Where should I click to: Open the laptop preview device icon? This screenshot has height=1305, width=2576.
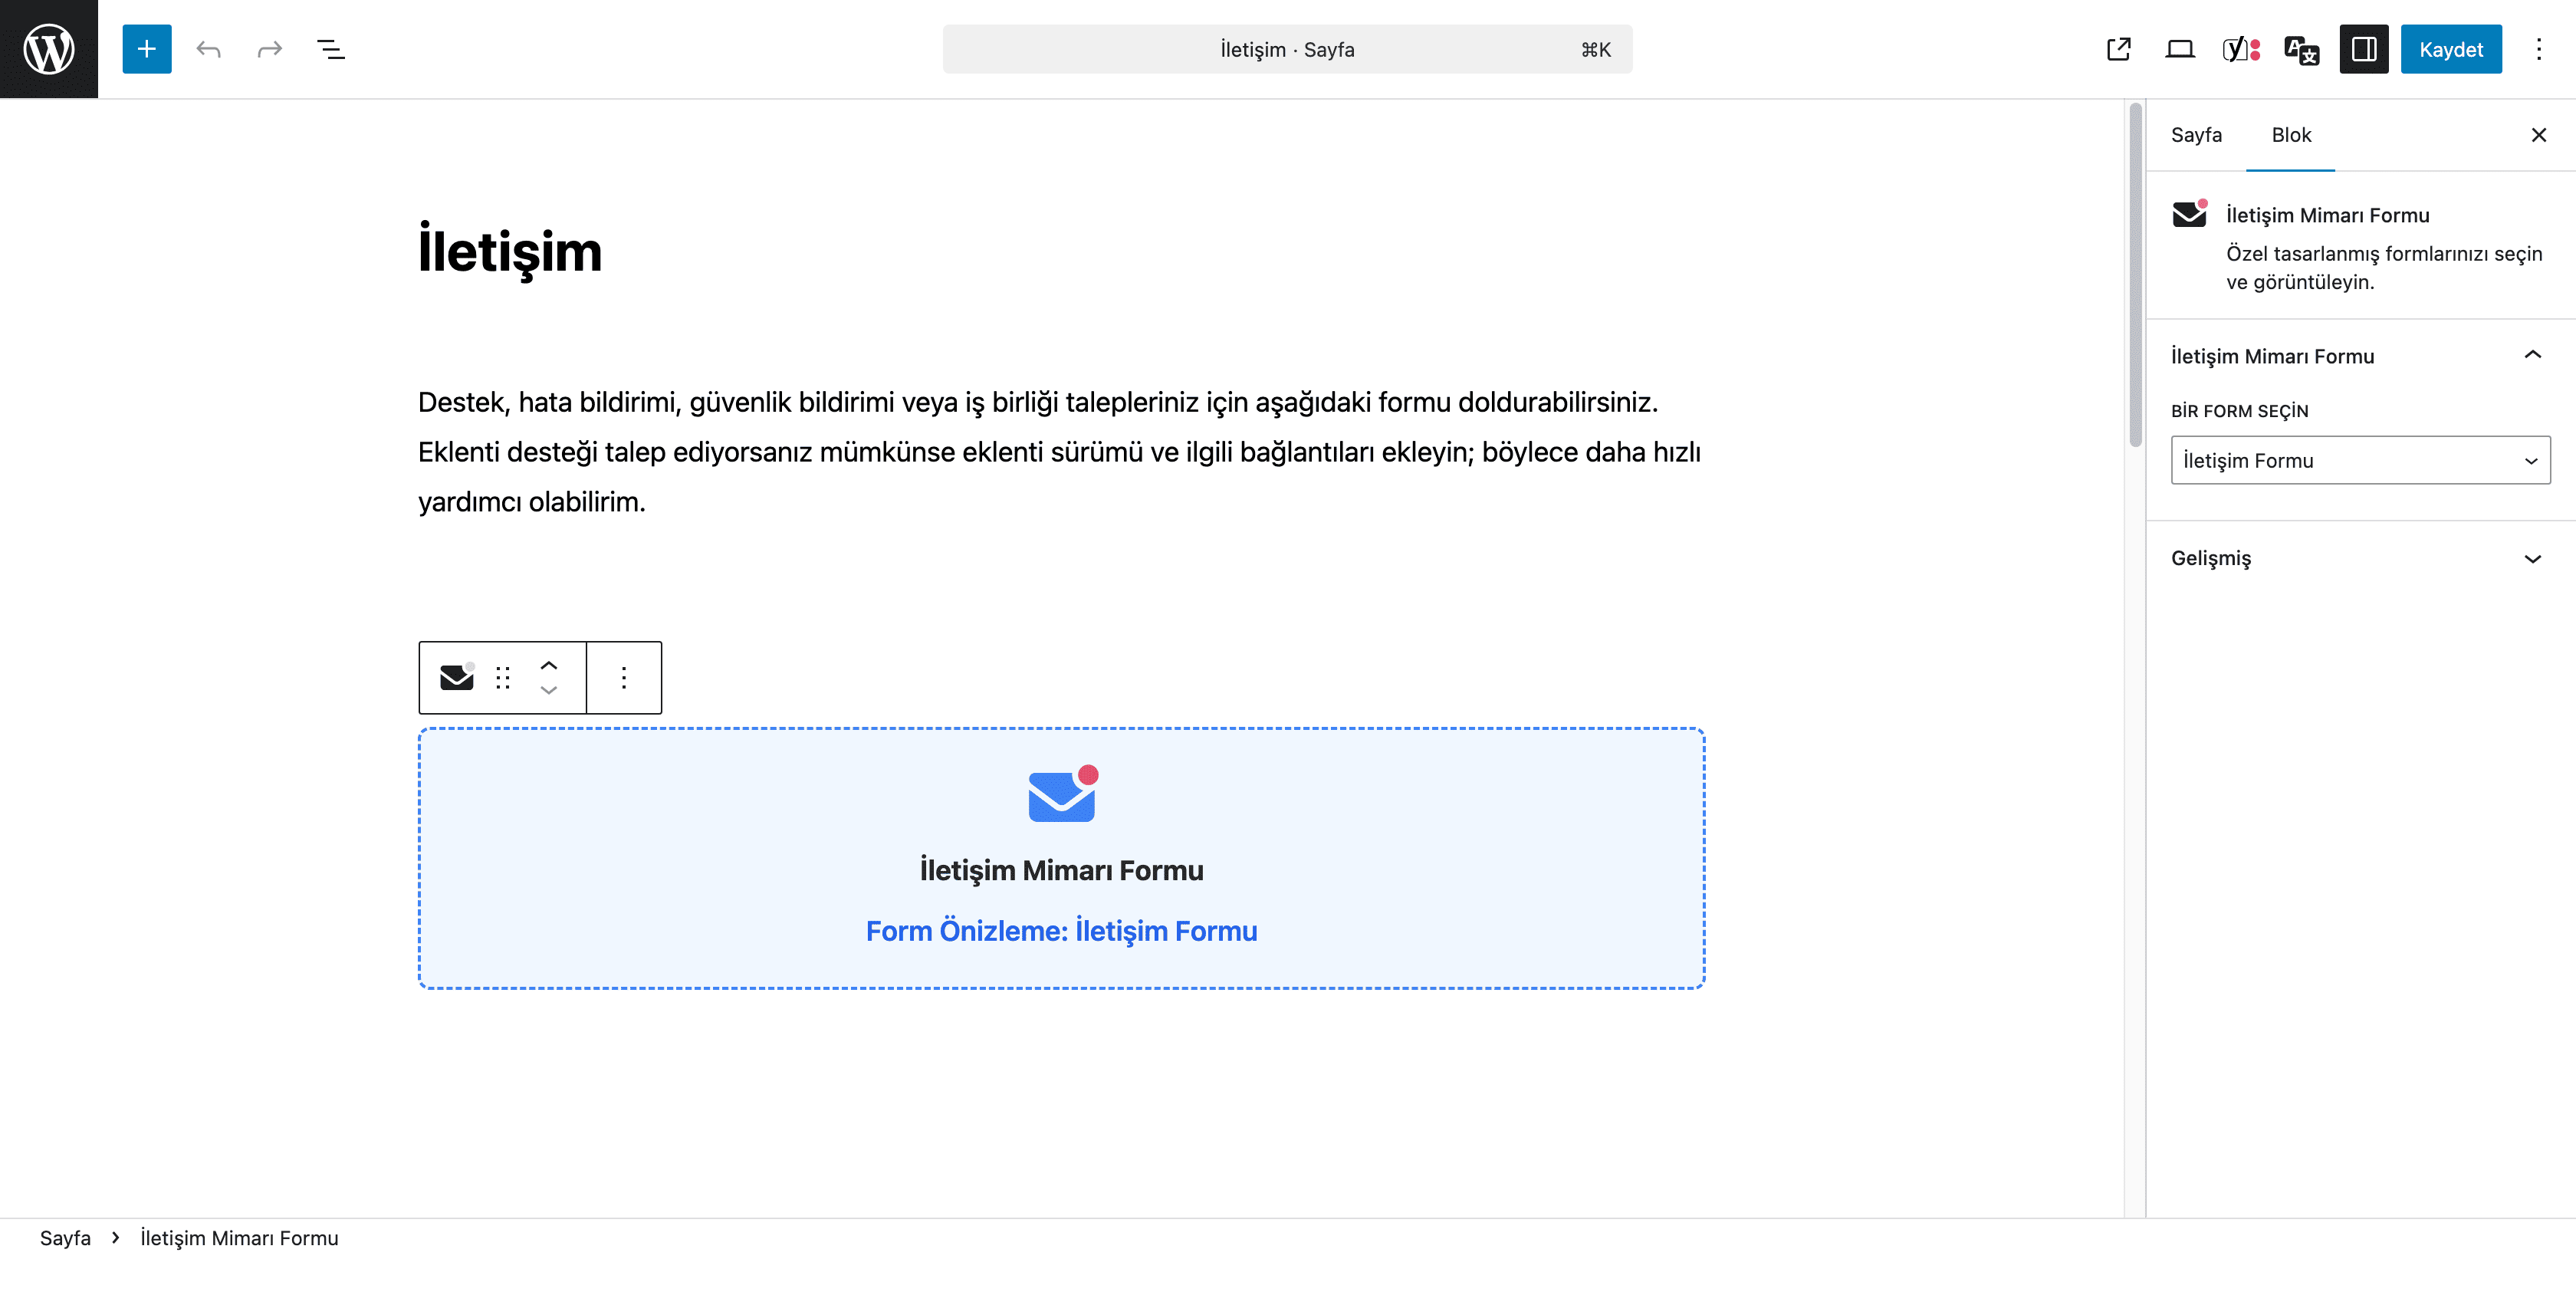(2180, 49)
